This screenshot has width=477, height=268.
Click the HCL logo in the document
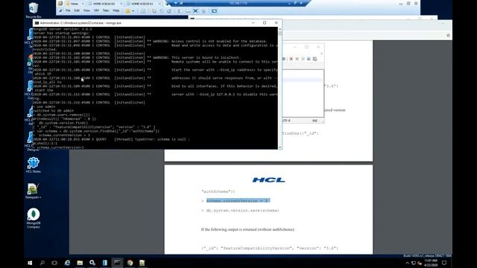click(268, 180)
